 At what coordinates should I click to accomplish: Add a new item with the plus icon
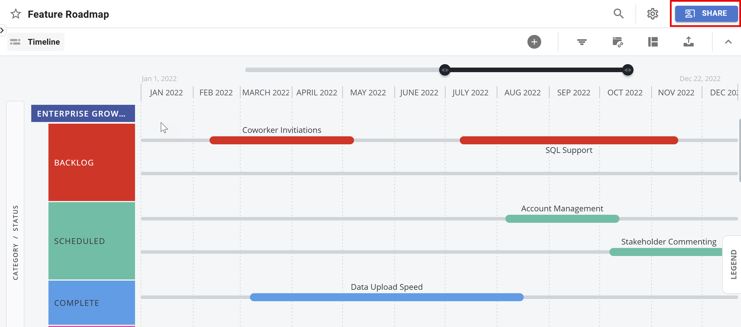[x=534, y=42]
